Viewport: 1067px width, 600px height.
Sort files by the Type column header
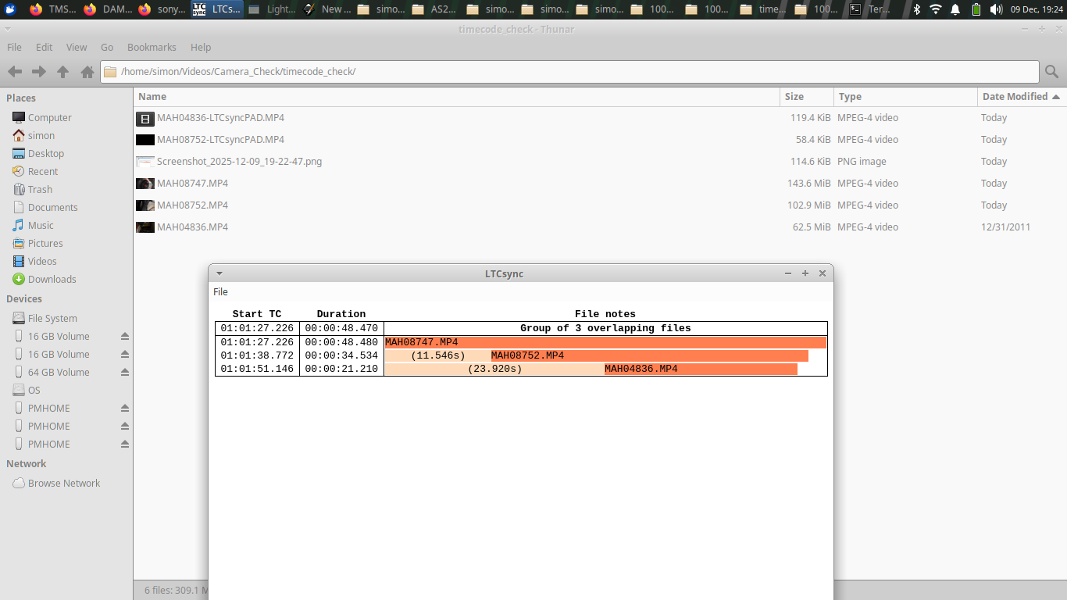[905, 97]
